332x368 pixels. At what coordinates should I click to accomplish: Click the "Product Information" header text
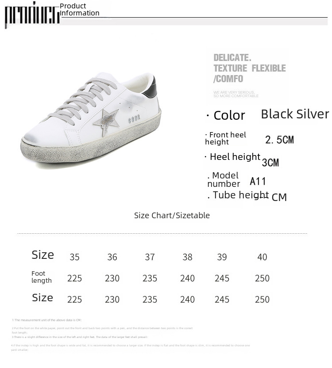point(80,9)
